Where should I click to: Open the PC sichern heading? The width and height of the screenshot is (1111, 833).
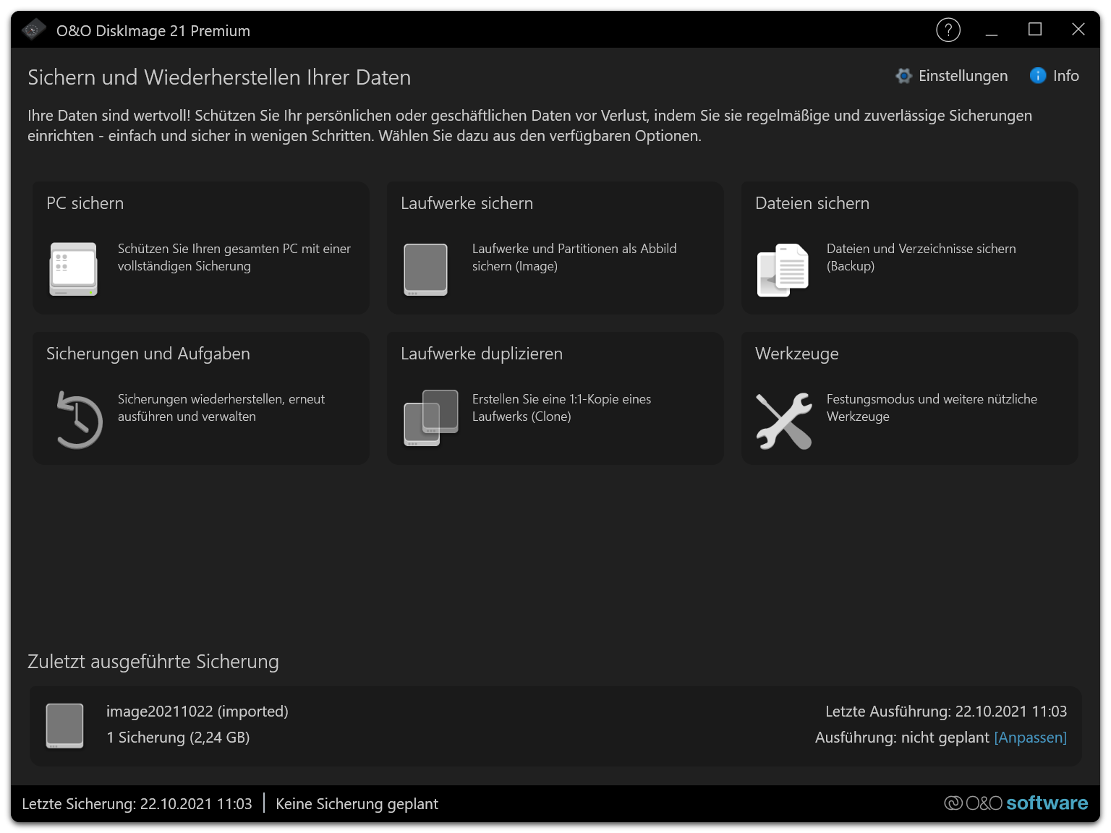(85, 203)
